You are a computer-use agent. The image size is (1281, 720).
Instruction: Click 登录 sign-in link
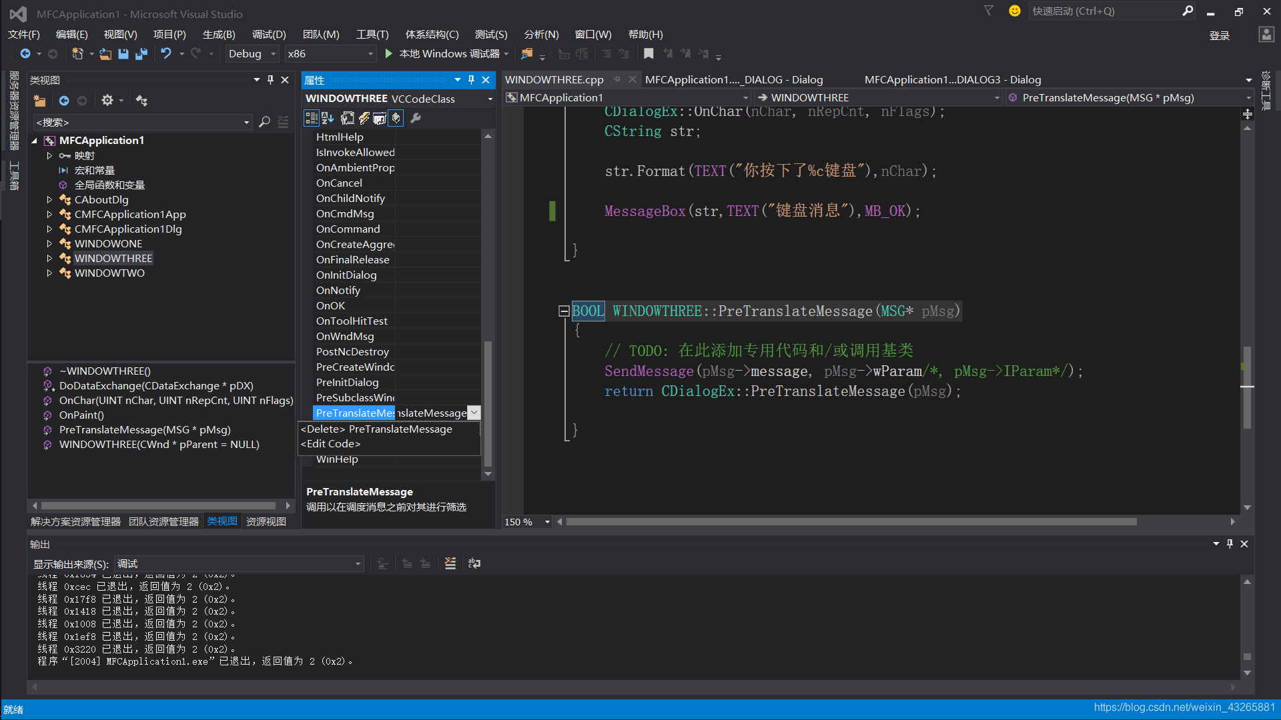tap(1220, 35)
